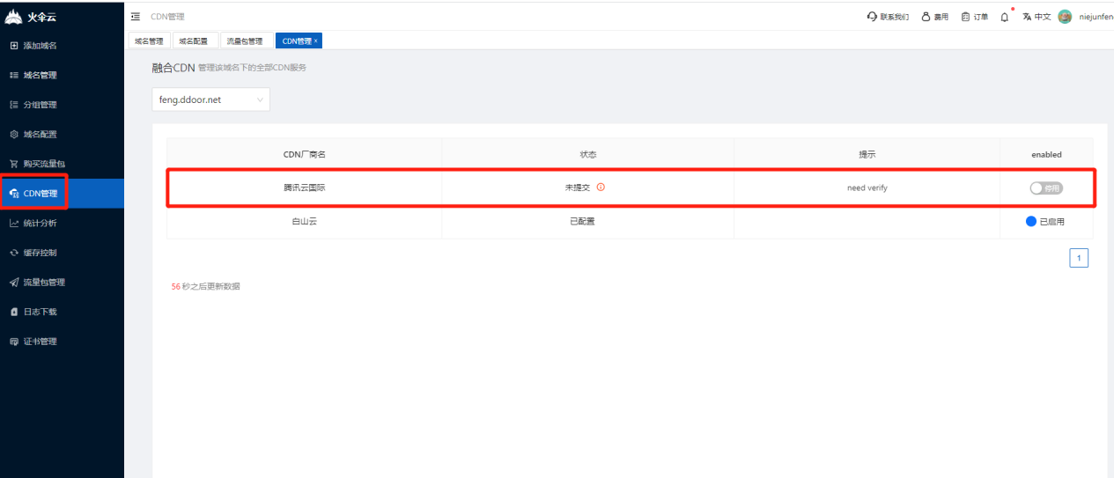The width and height of the screenshot is (1114, 478).
Task: Switch to the 域名管理 tab
Action: coord(149,40)
